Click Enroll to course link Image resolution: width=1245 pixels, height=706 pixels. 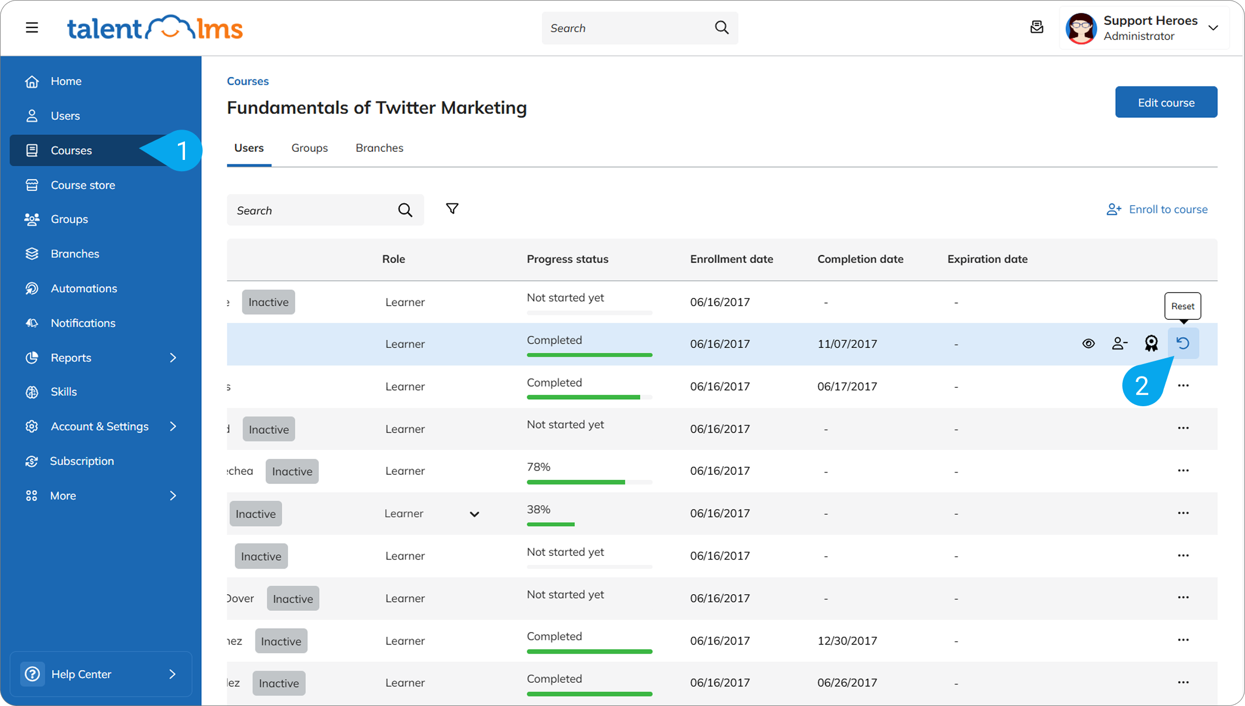point(1157,210)
